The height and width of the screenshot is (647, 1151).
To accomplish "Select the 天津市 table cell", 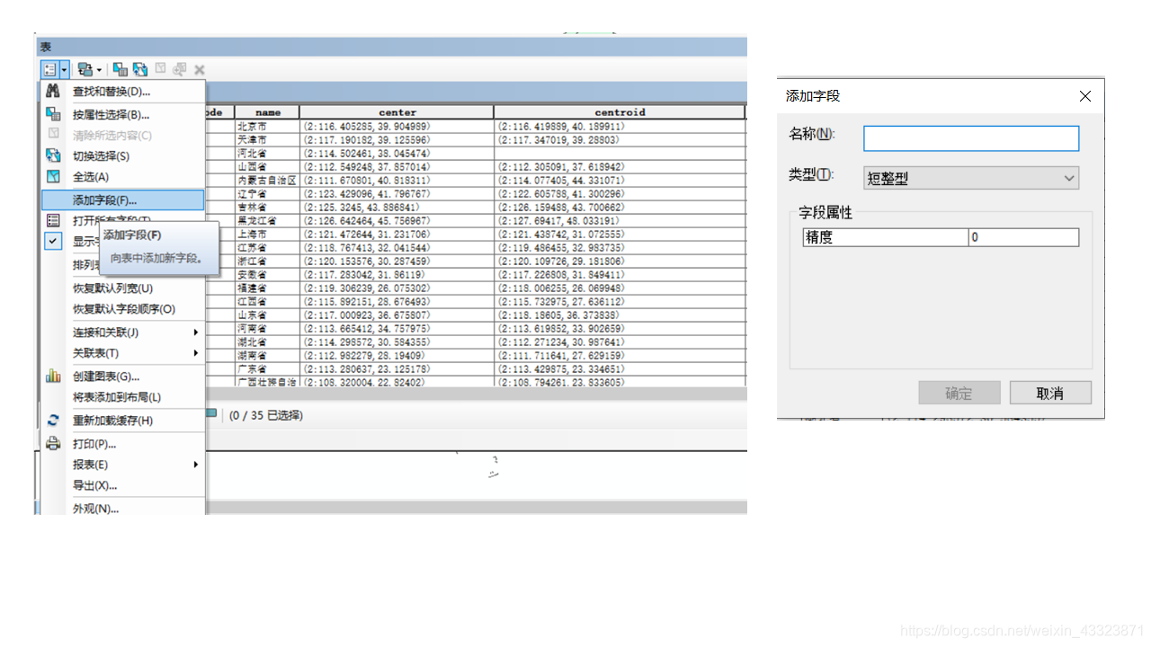I will pyautogui.click(x=267, y=139).
